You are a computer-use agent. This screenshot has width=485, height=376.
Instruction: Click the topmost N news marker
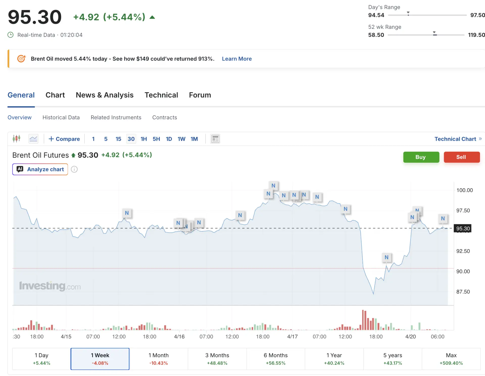point(273,186)
